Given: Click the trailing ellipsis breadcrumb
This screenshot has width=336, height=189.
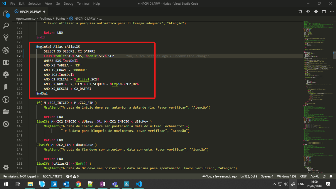Looking at the screenshot, I should pos(100,19).
